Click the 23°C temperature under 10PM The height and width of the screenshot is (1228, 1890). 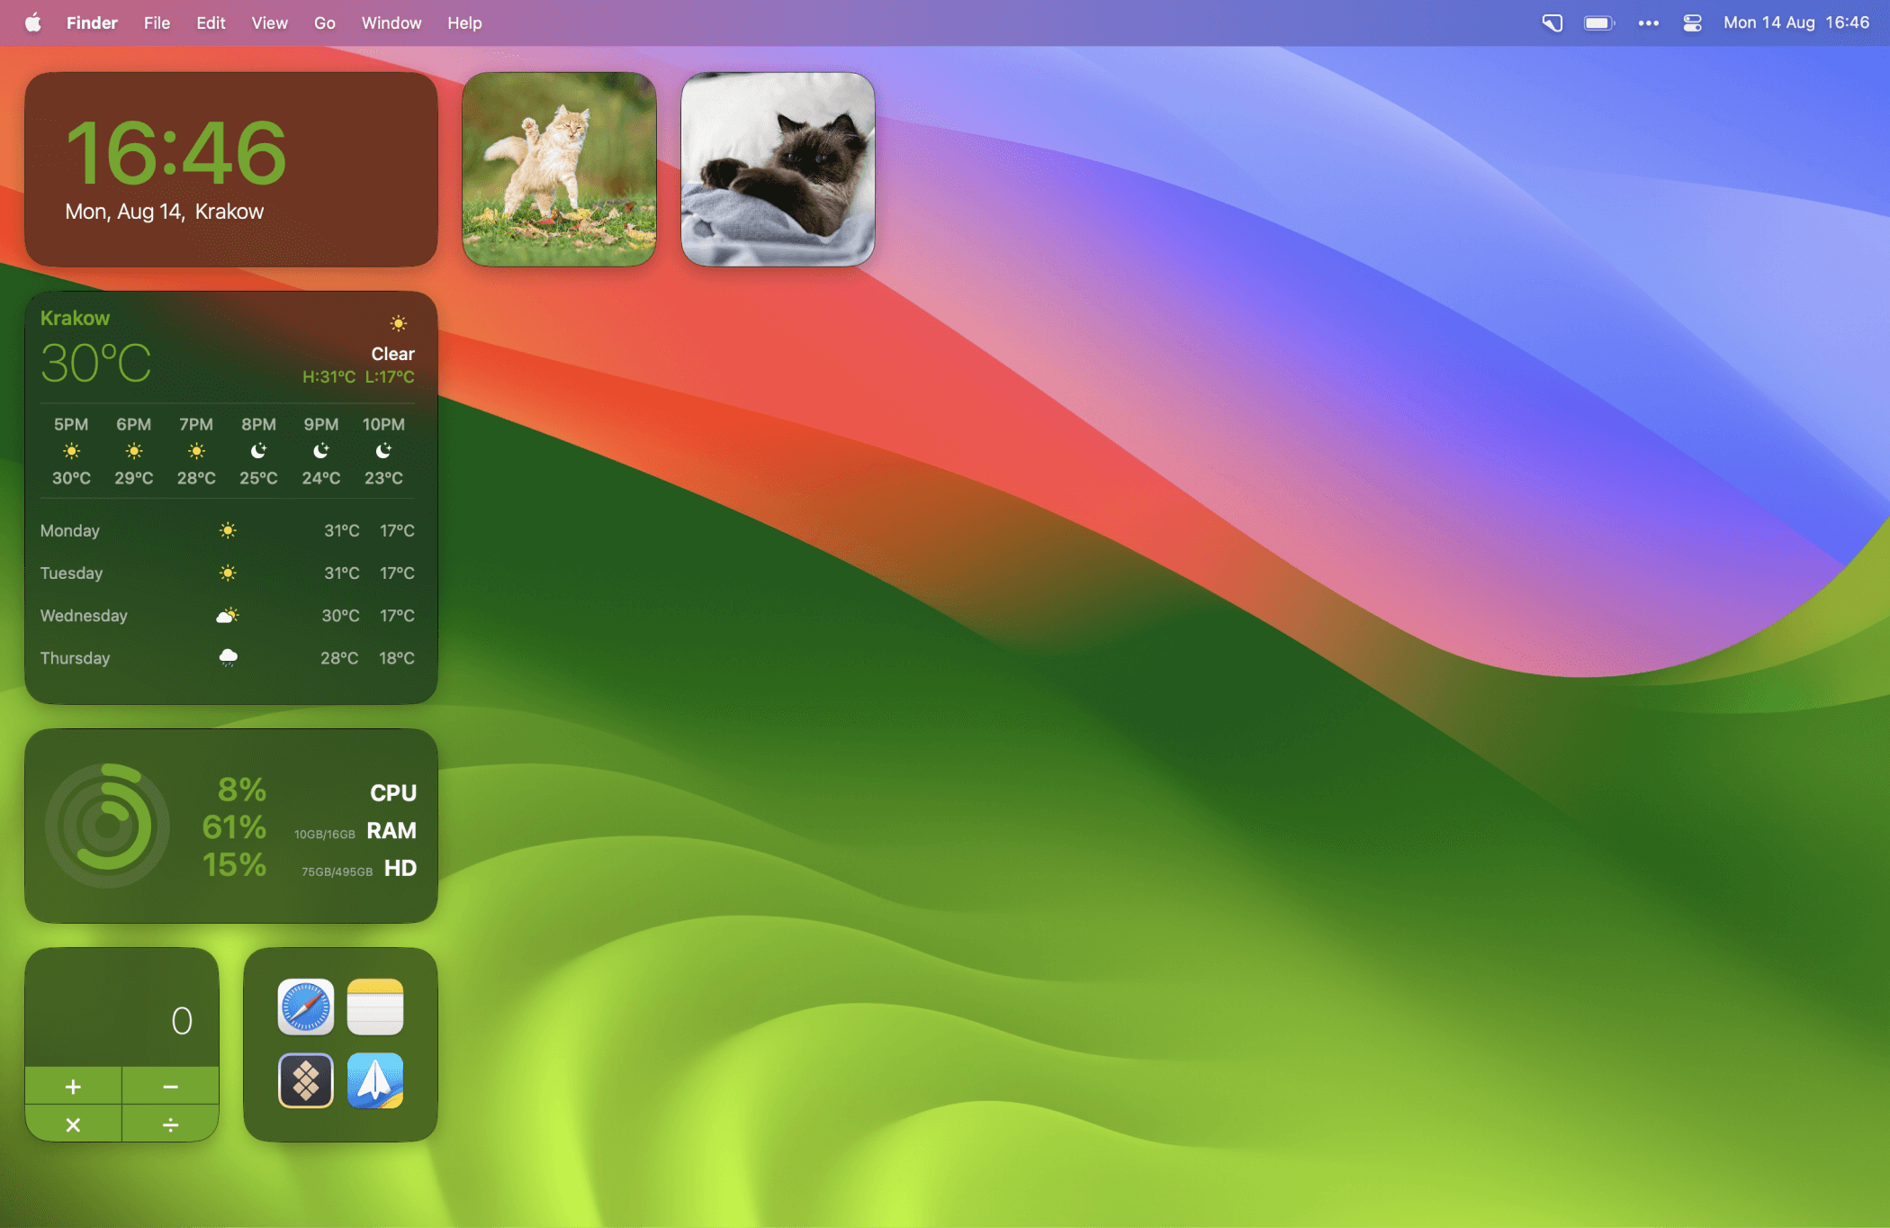point(383,478)
